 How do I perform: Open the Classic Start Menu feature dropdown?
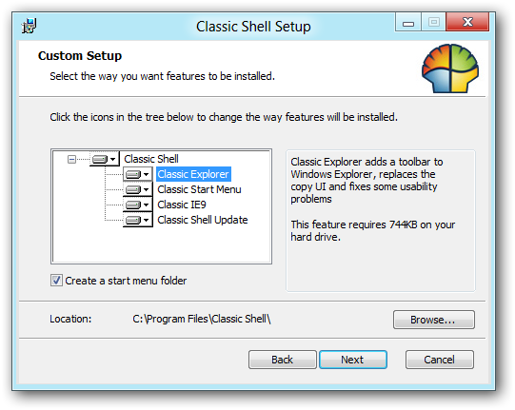point(138,189)
